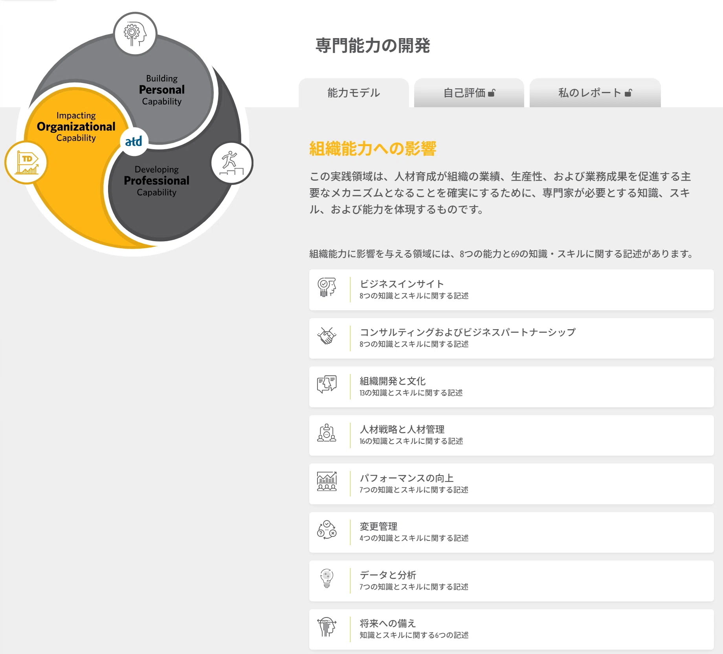Click the chart icon for パフォーマンスの向上
Image resolution: width=723 pixels, height=654 pixels.
[327, 482]
